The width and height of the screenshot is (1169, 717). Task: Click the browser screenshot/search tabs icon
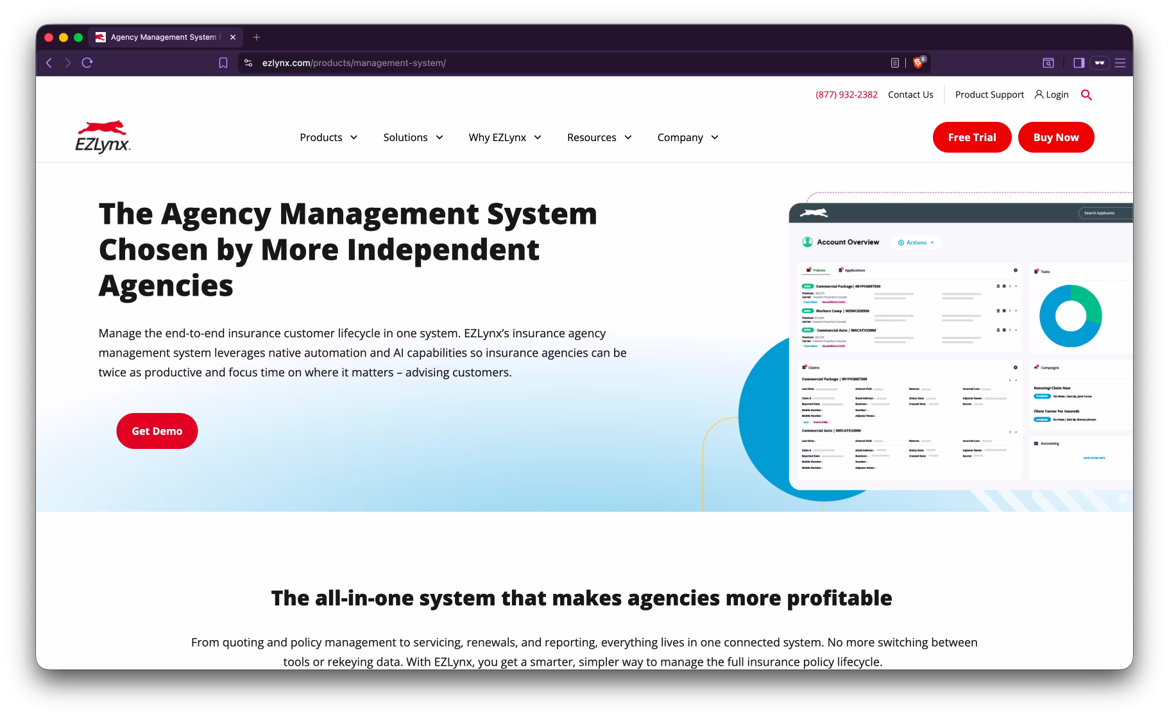1048,63
